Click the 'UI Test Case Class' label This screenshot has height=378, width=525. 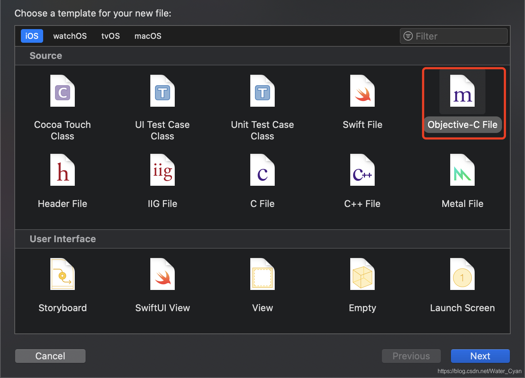click(163, 130)
